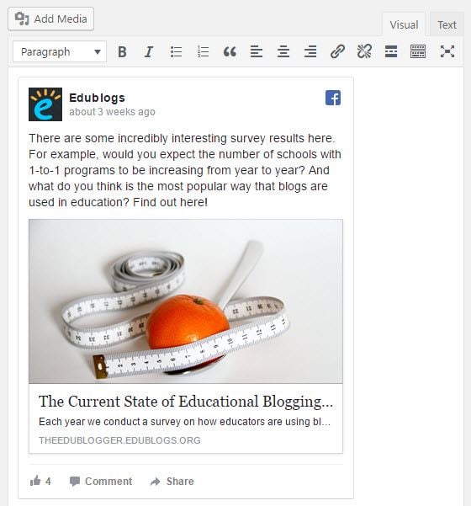Toggle bold formatting in the toolbar
471x506 pixels.
point(122,51)
